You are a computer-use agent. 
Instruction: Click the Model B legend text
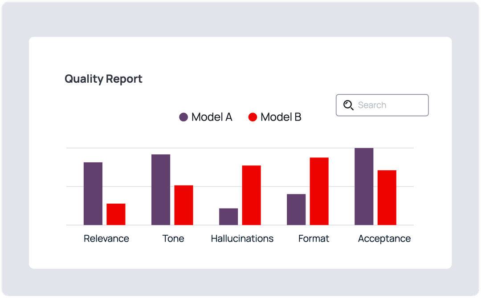click(282, 117)
